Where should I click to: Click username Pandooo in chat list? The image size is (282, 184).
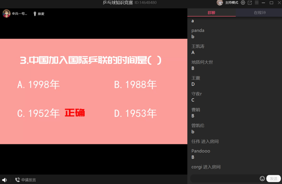pos(200,151)
